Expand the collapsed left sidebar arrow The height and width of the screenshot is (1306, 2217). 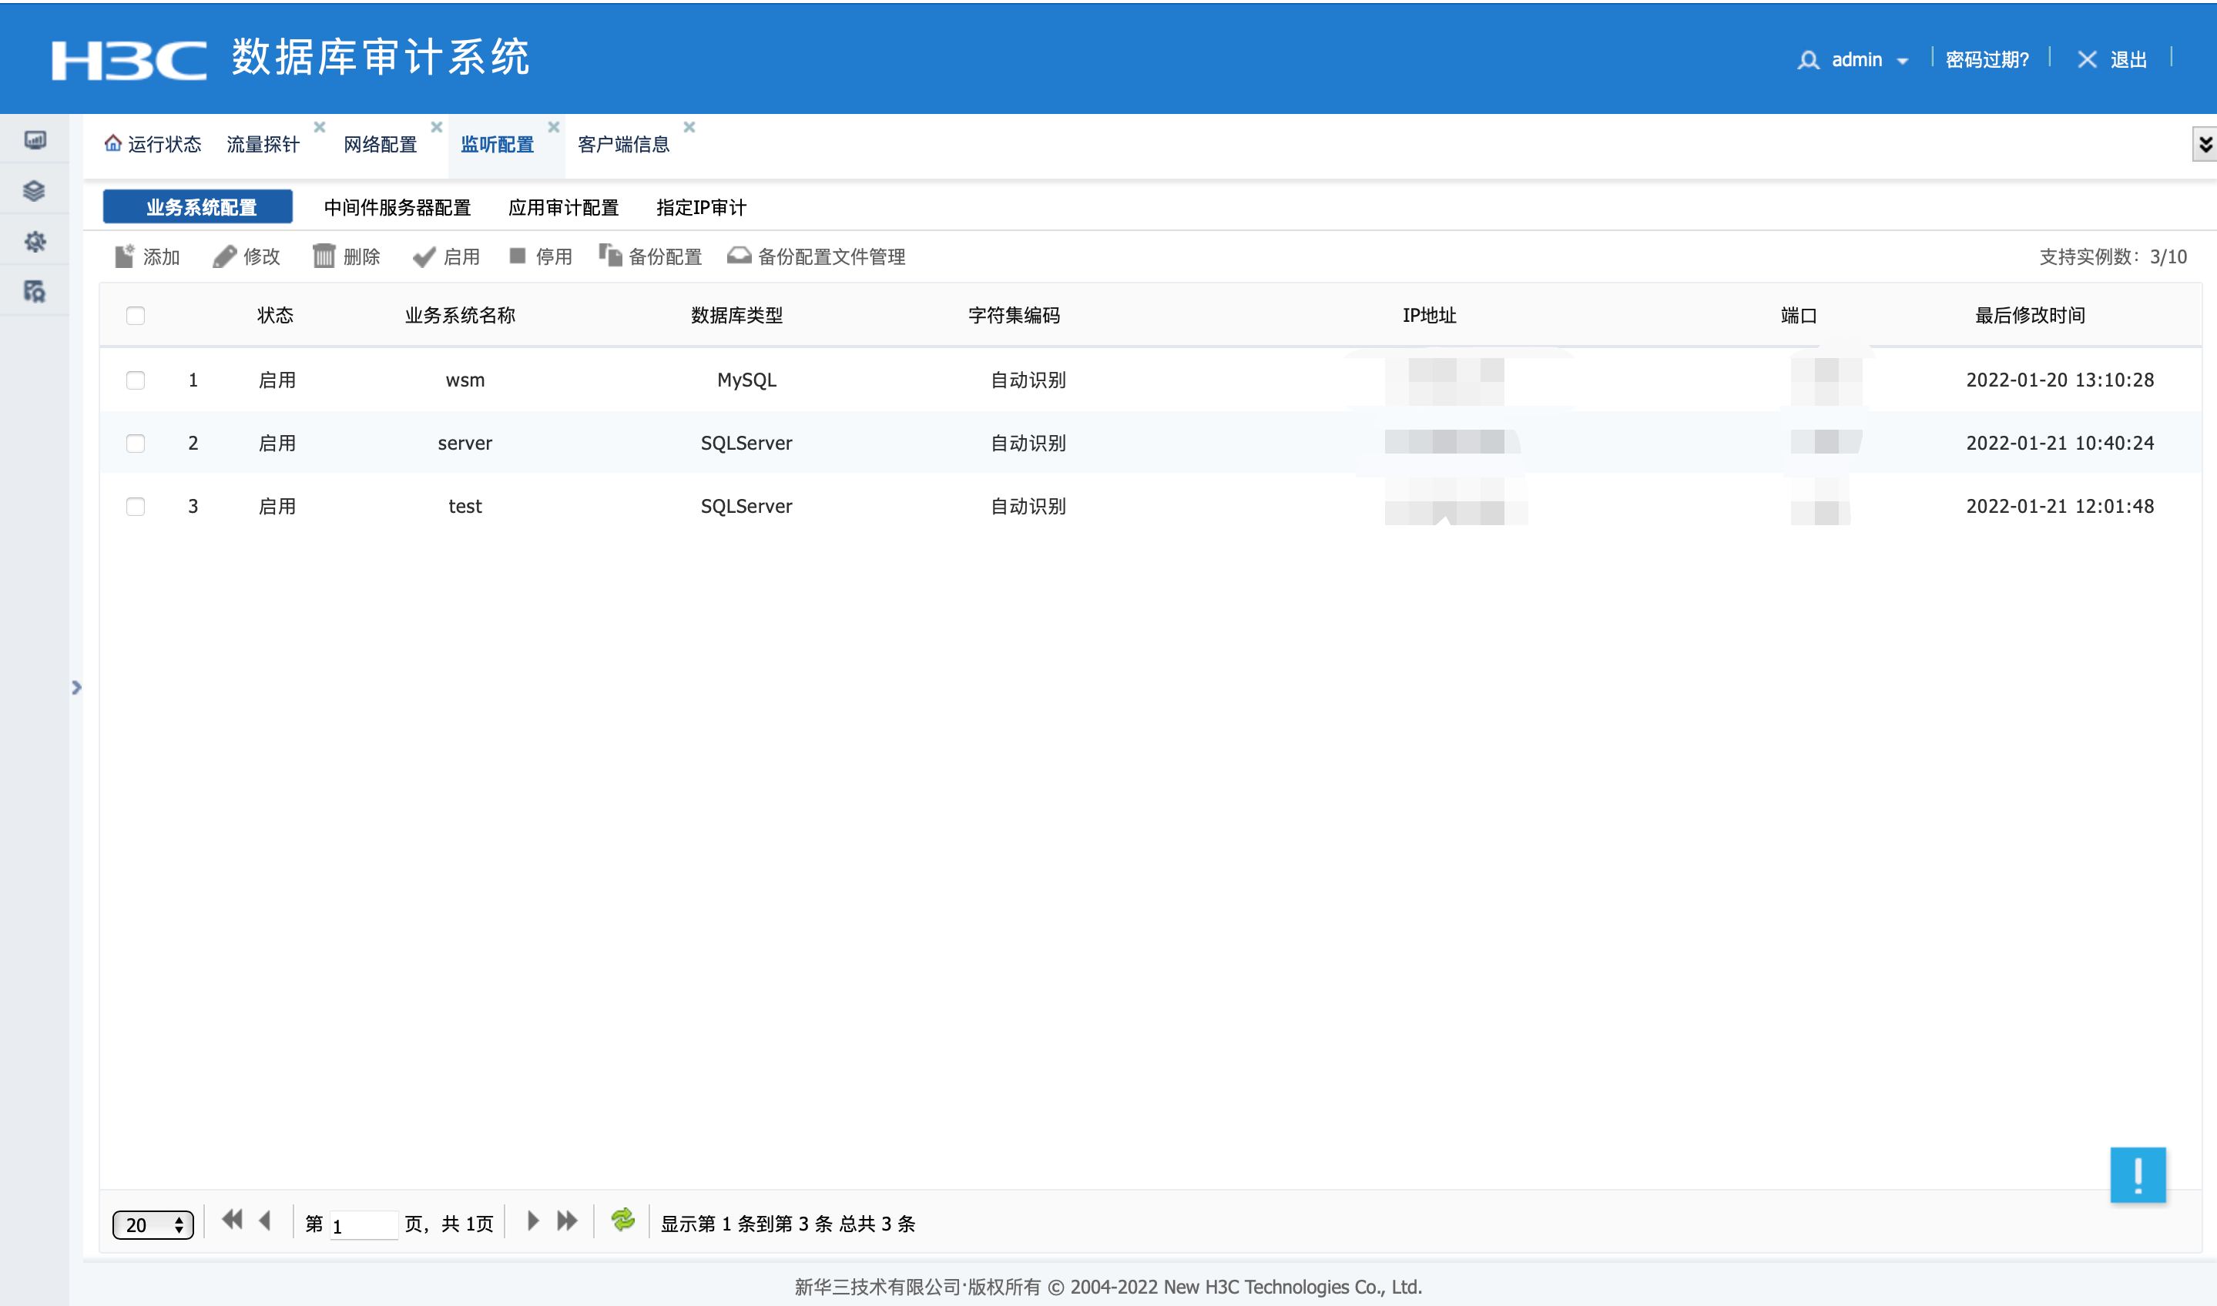point(76,688)
